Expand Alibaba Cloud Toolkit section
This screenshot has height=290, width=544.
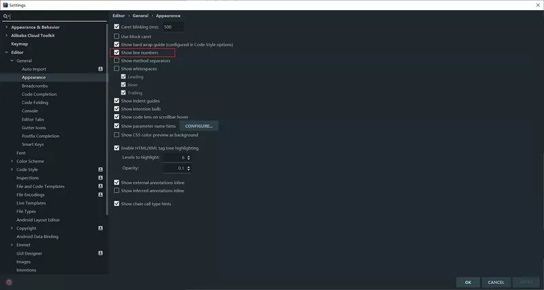tap(6, 35)
